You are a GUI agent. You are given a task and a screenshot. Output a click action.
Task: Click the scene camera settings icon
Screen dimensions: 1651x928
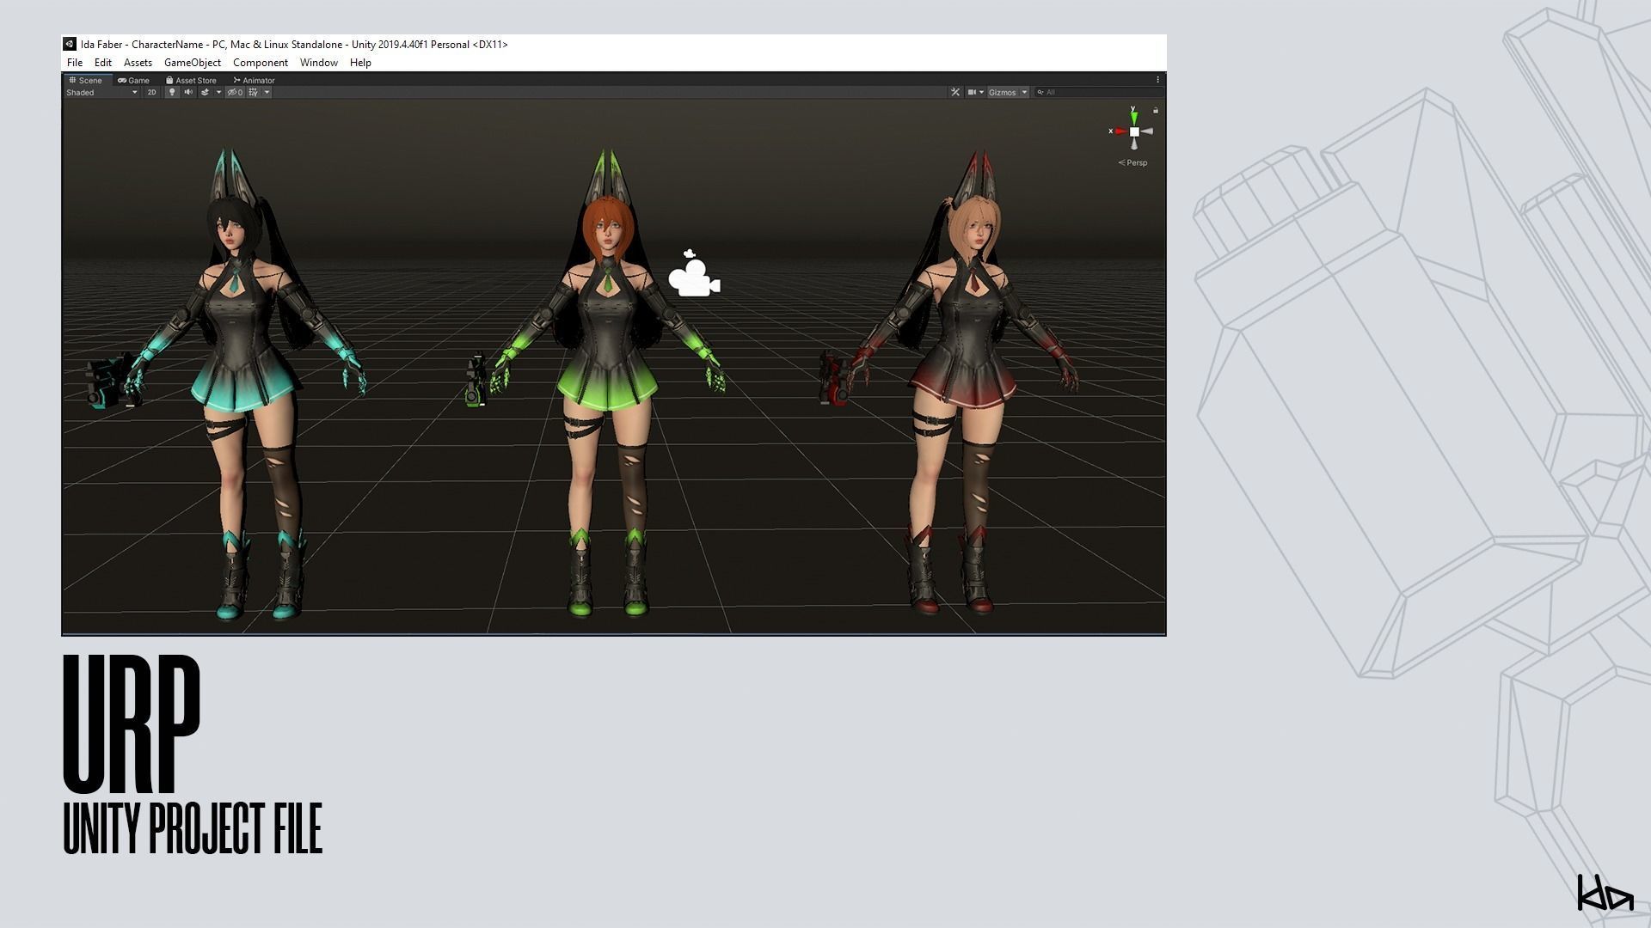pyautogui.click(x=973, y=92)
